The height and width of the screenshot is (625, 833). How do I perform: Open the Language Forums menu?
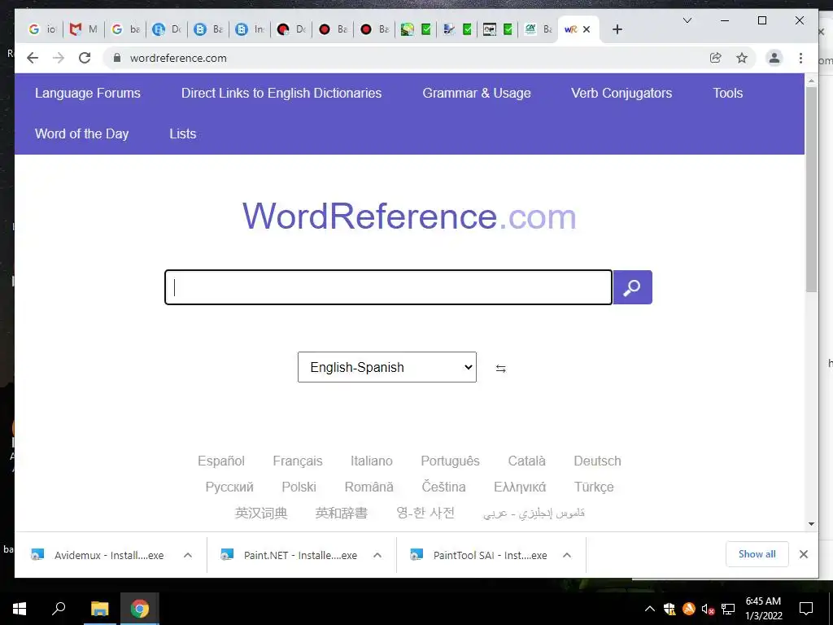[88, 93]
